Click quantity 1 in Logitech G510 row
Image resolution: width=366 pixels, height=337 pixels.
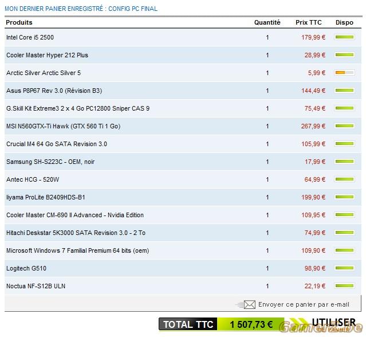(x=267, y=268)
